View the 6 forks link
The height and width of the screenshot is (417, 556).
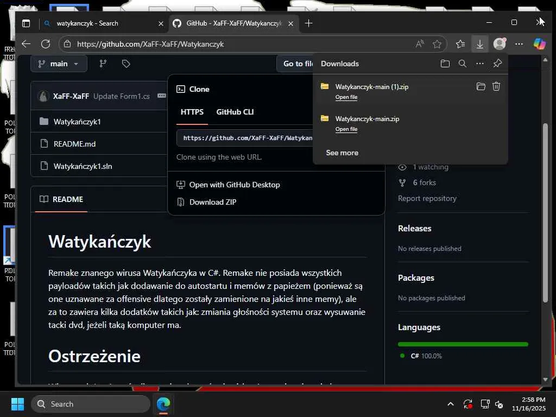(425, 182)
